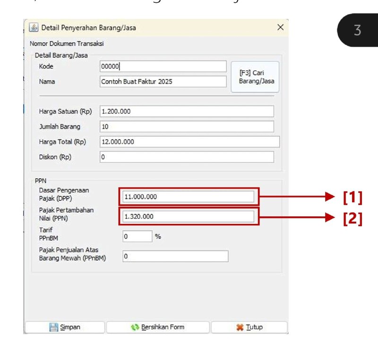The image size is (378, 355).
Task: Close the Detail Penyerahan Barang/Jasa dialog
Action: (280, 27)
